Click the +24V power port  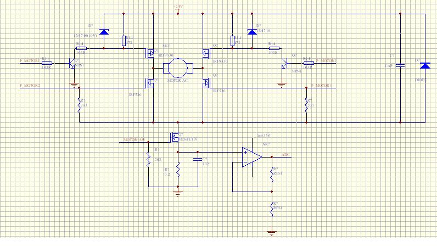(x=177, y=8)
